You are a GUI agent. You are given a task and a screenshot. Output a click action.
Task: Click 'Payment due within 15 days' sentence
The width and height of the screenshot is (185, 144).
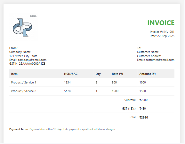tap(46, 129)
